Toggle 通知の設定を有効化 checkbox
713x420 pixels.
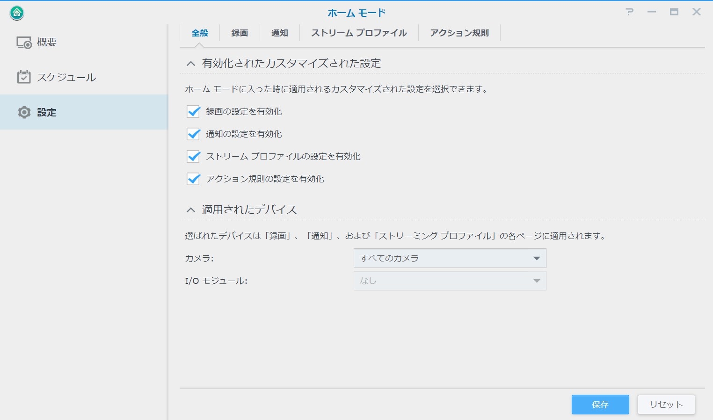[193, 134]
